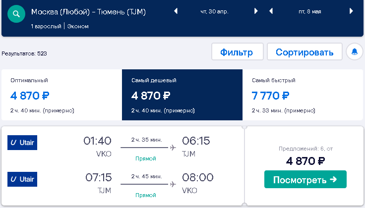Click Utair logo on return flight

pos(22,179)
